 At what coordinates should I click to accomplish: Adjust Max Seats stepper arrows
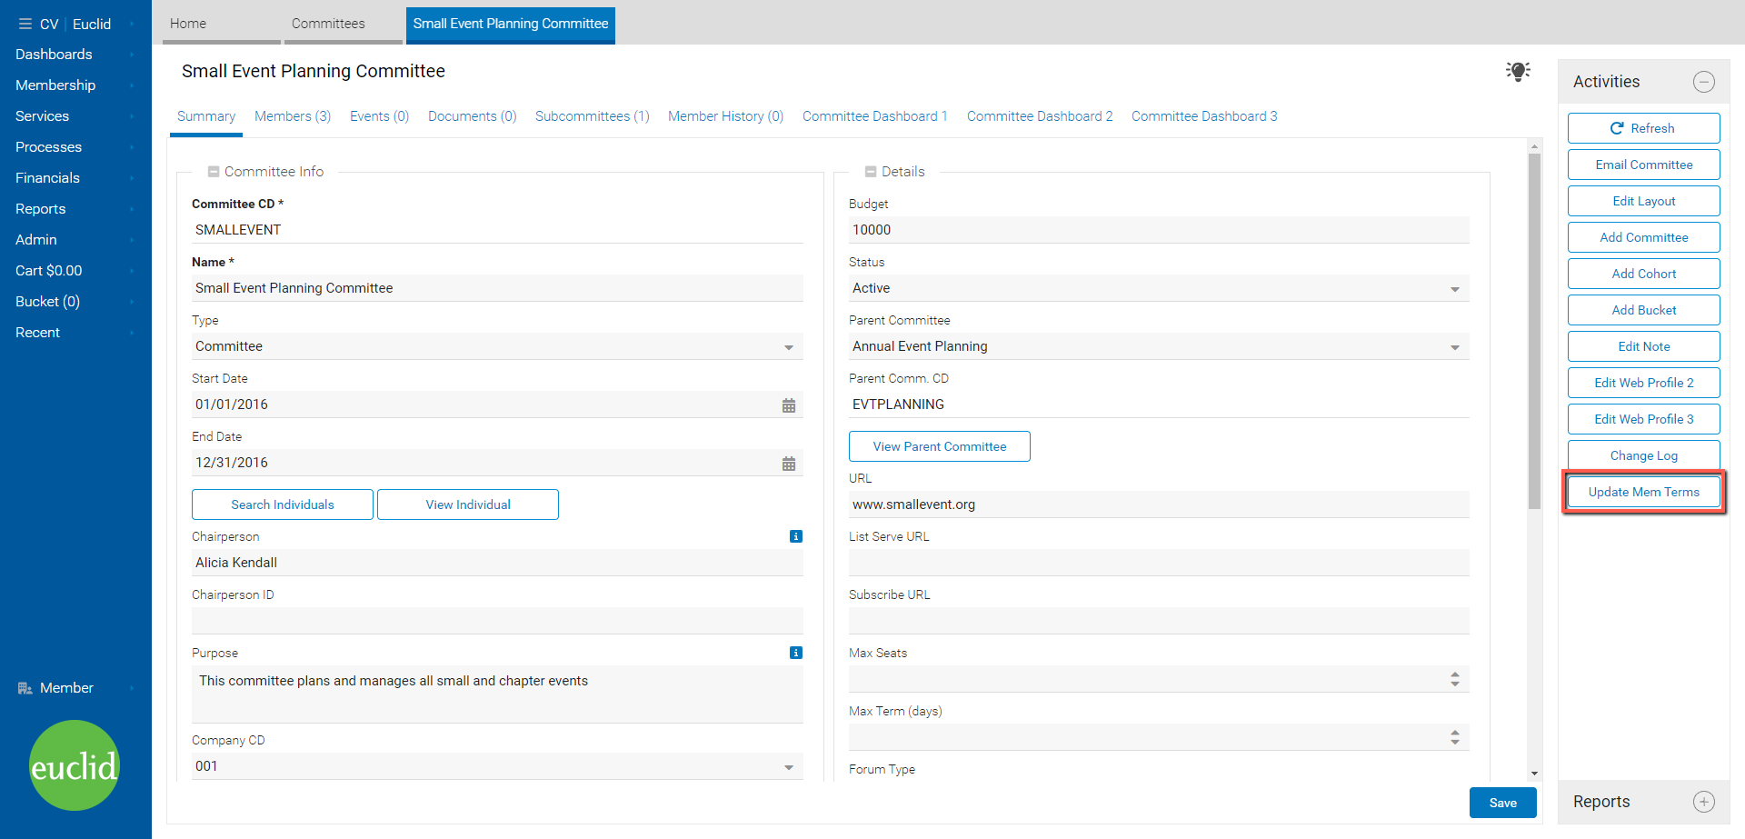pyautogui.click(x=1455, y=679)
